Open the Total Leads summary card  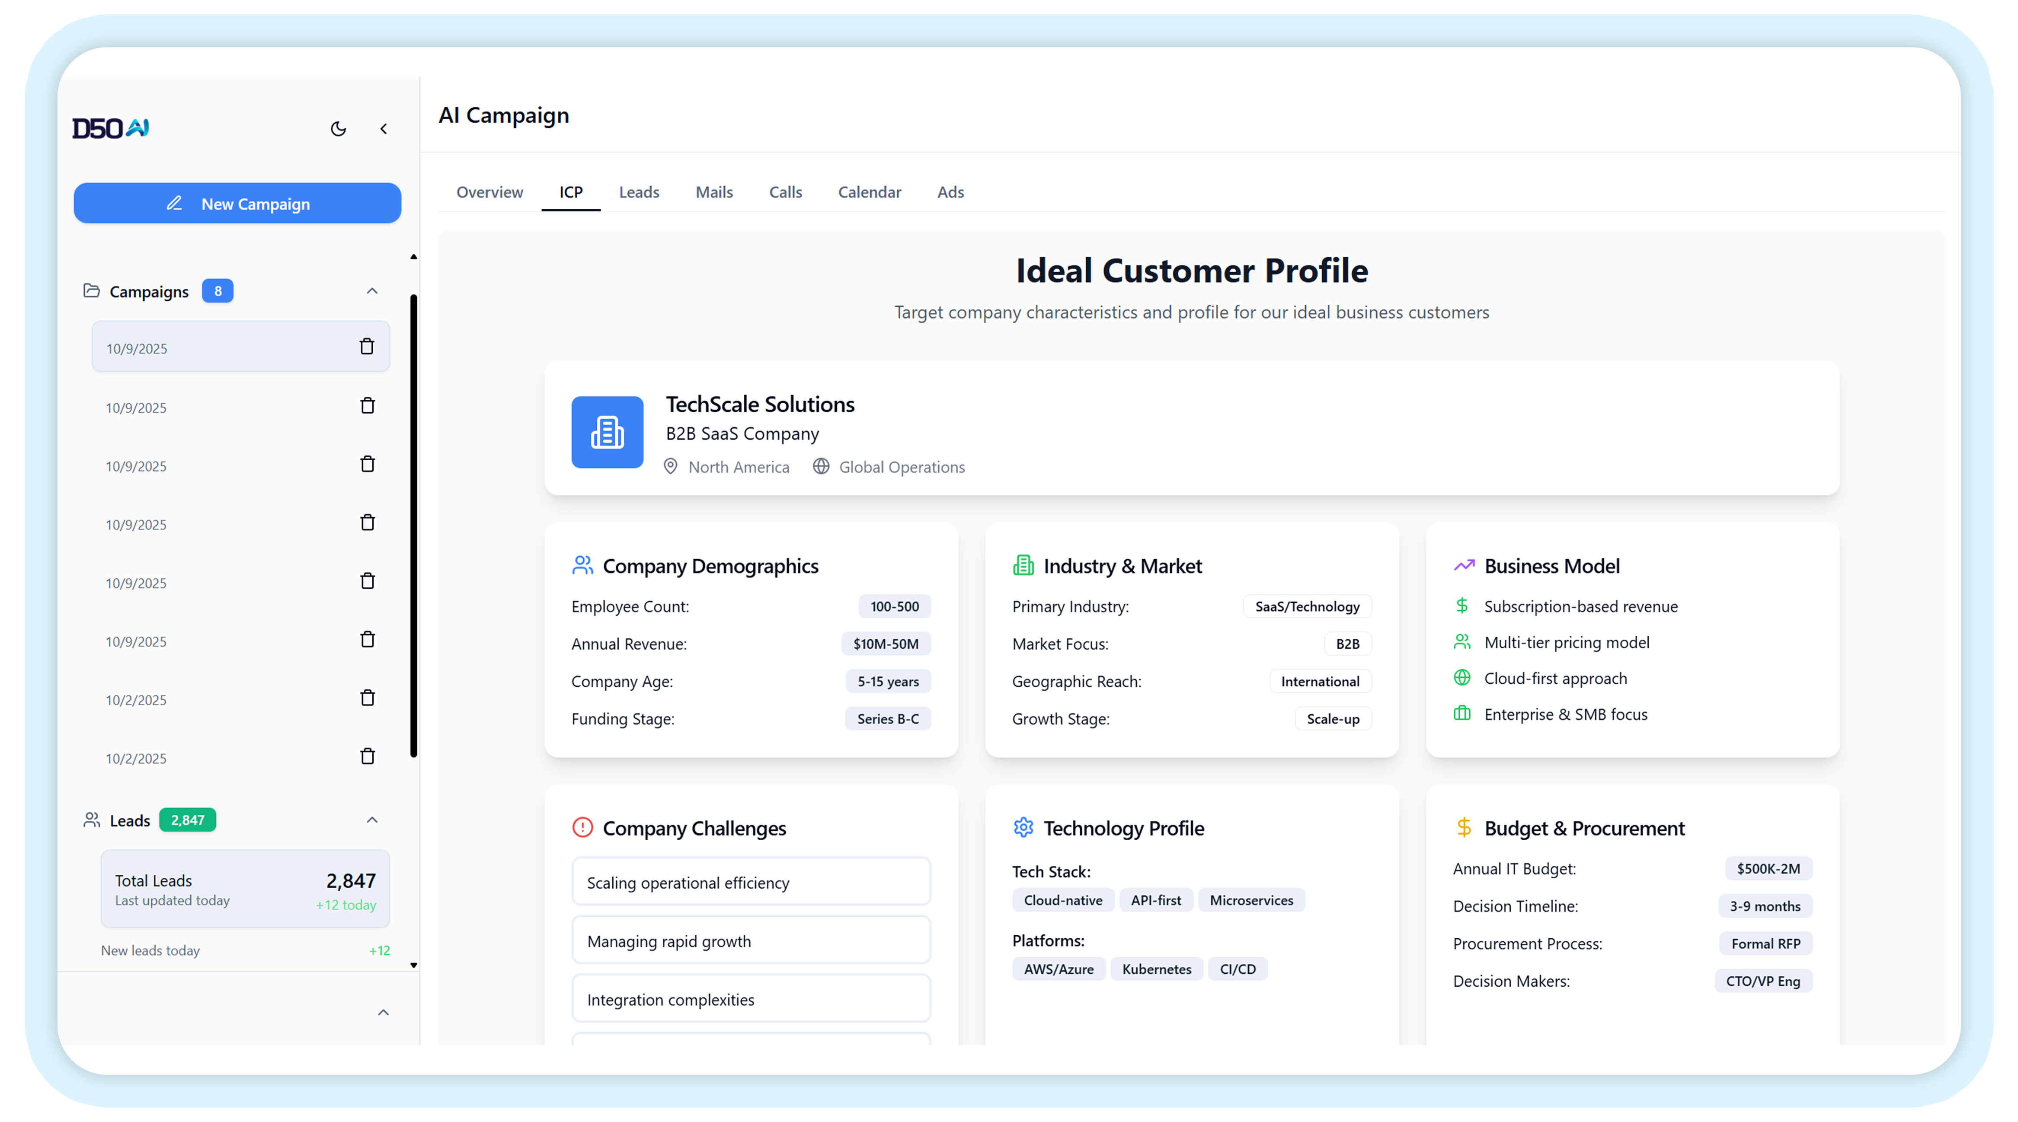click(244, 889)
